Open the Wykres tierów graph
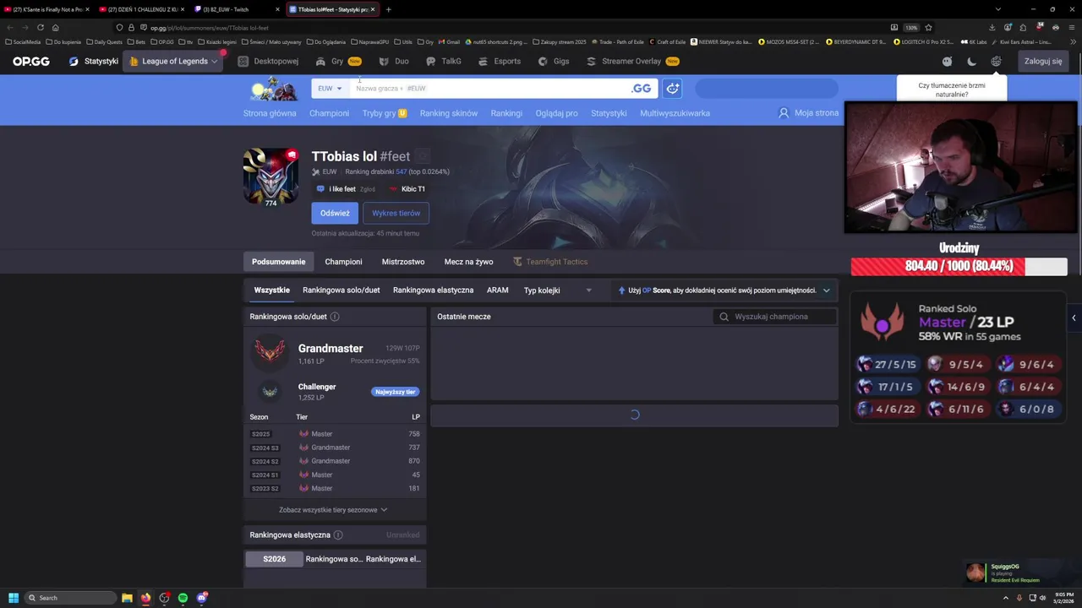1082x608 pixels. point(396,213)
